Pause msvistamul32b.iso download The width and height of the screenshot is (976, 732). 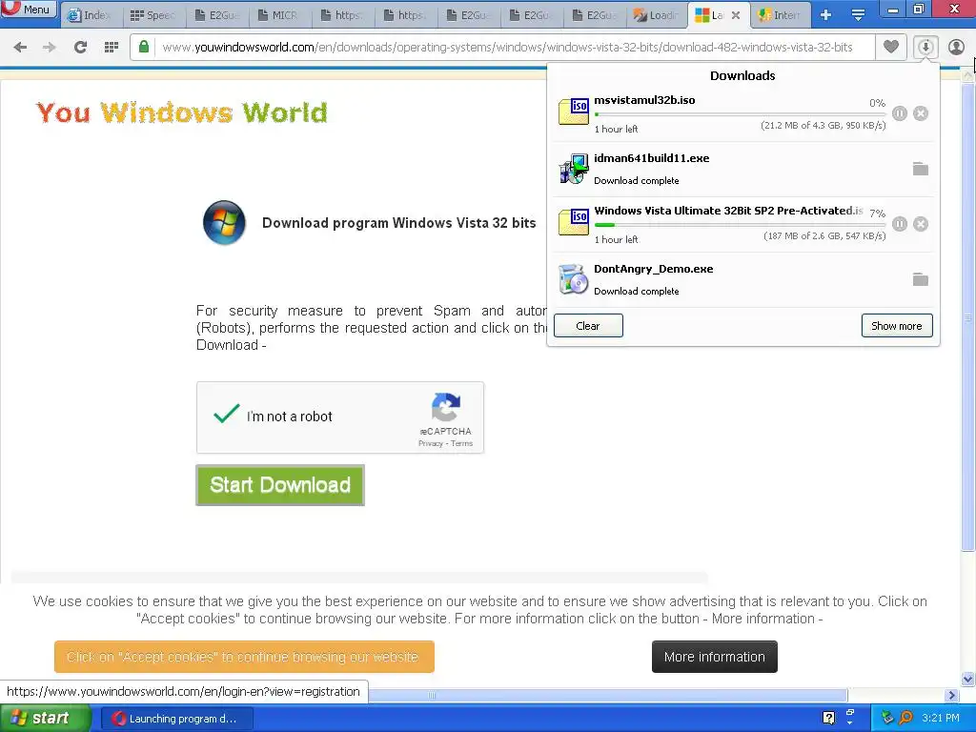[x=900, y=113]
